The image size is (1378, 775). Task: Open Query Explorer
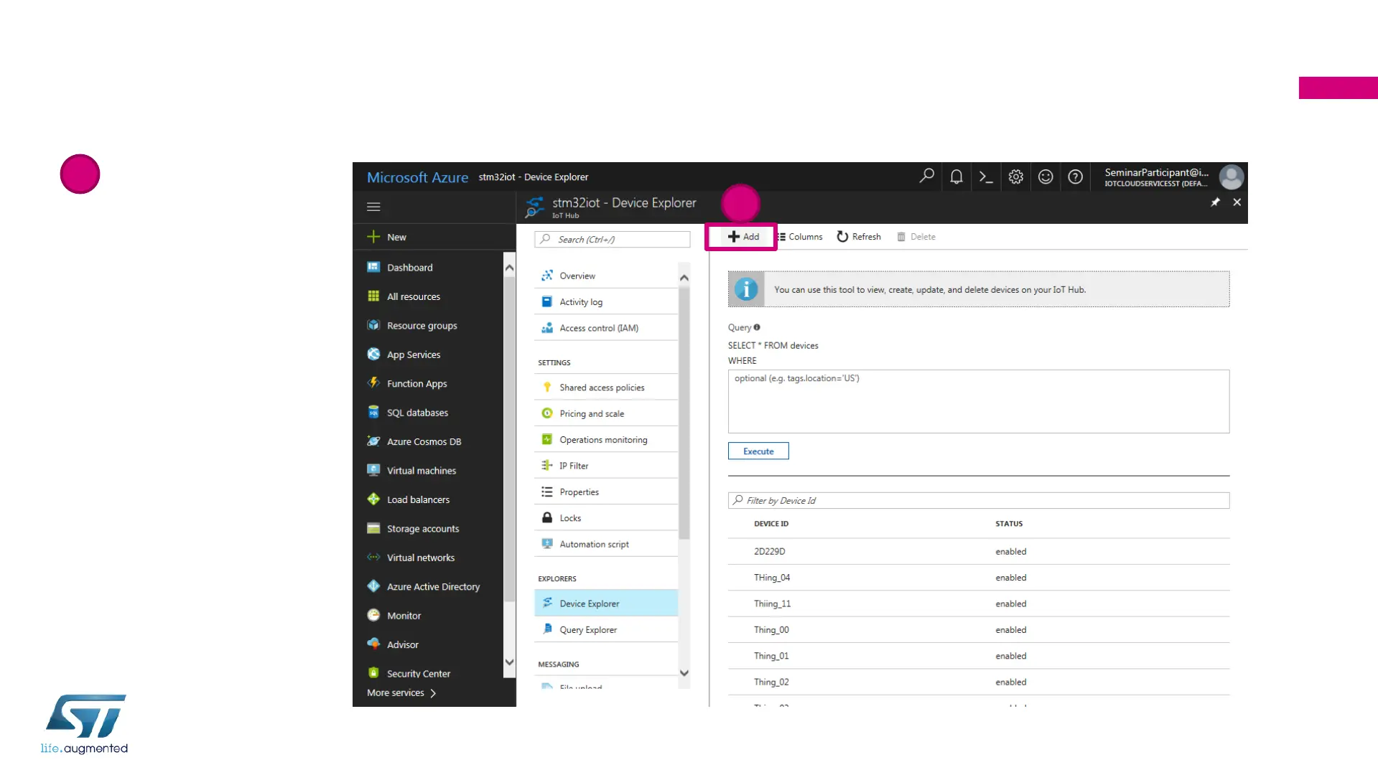coord(606,629)
